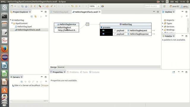Select HelloVilagRequest element
This screenshot has height=107, width=190.
(138, 30)
